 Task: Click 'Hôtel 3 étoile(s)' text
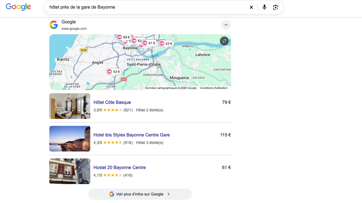click(x=150, y=143)
